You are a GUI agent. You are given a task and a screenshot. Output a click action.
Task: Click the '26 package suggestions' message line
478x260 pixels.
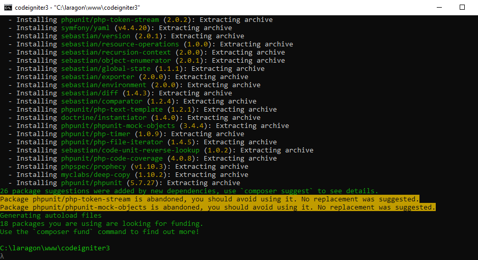point(189,191)
